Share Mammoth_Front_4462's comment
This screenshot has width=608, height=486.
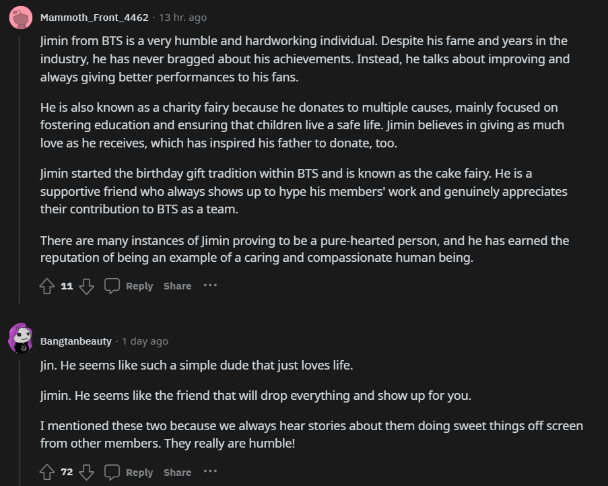tap(177, 286)
